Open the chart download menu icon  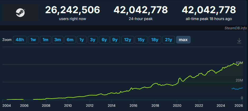point(239,40)
